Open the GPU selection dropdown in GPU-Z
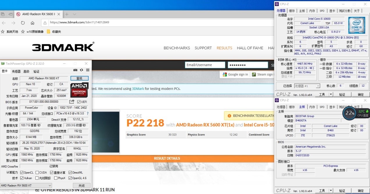The image size is (370, 194). click(26, 185)
